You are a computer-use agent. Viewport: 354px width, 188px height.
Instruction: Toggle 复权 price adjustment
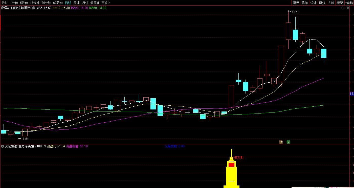tap(296, 3)
